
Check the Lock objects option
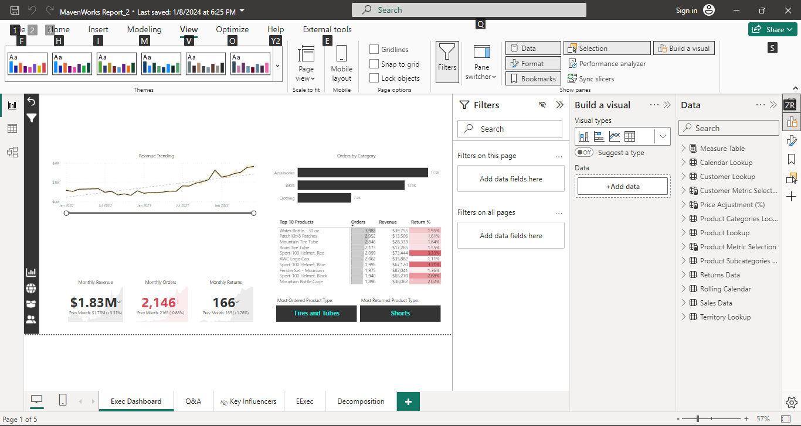point(374,78)
